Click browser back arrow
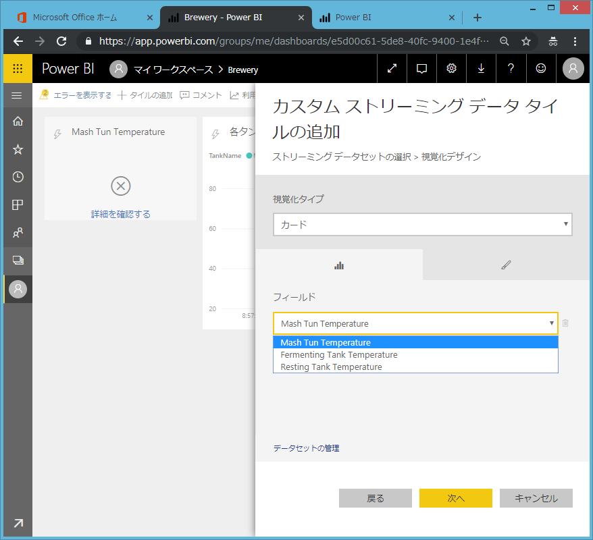 [x=18, y=41]
